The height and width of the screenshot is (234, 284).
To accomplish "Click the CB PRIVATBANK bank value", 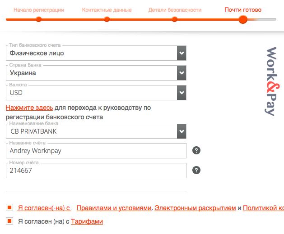I will pos(34,131).
